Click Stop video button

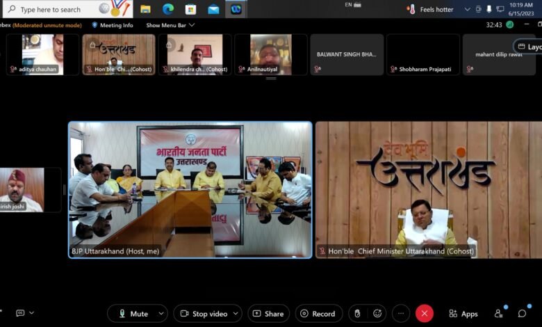(x=203, y=314)
